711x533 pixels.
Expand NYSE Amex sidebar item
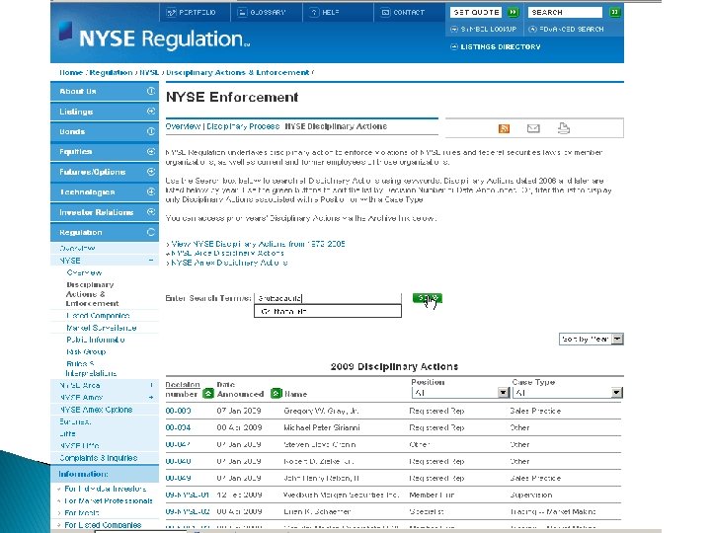click(x=151, y=398)
